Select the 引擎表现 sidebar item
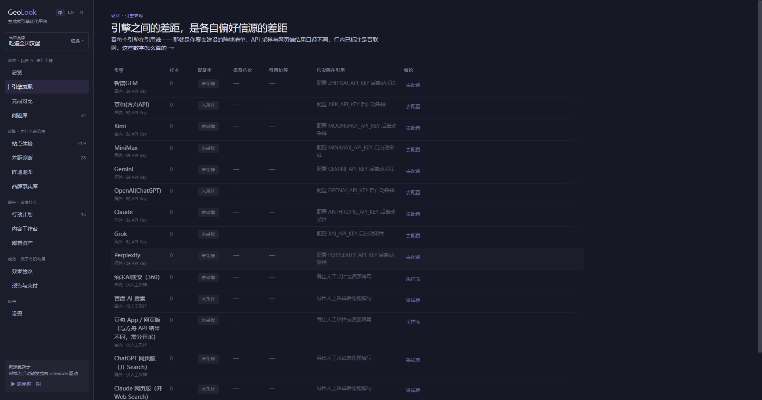 (x=47, y=87)
